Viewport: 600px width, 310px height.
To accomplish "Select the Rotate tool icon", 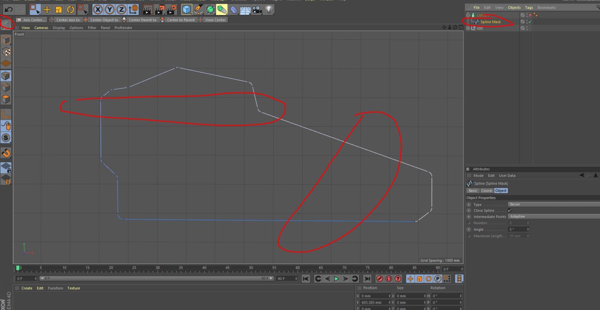I will click(x=70, y=9).
